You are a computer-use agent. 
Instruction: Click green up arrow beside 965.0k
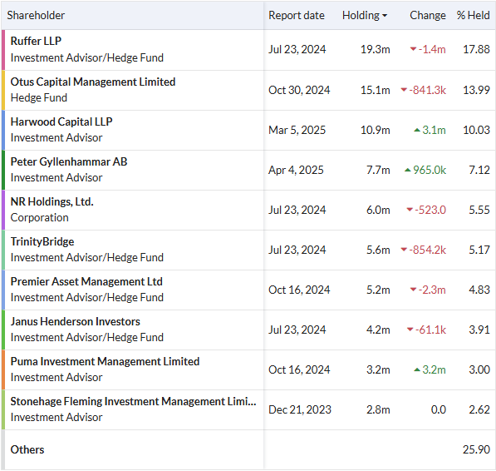coord(408,170)
